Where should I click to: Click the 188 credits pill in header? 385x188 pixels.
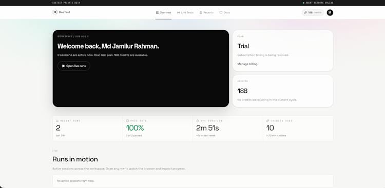point(313,12)
